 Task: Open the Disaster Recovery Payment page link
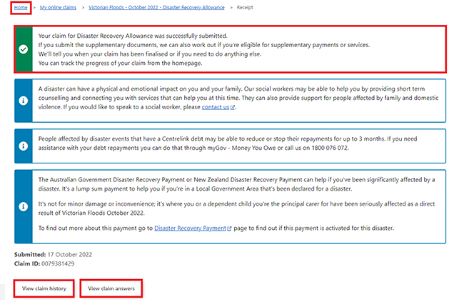click(x=189, y=228)
